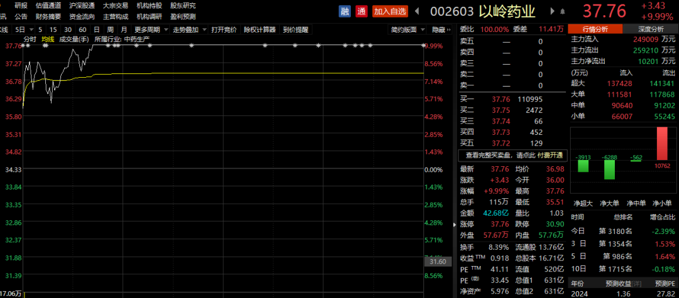
Task: Switch to the 深度分析 tab
Action: point(651,29)
